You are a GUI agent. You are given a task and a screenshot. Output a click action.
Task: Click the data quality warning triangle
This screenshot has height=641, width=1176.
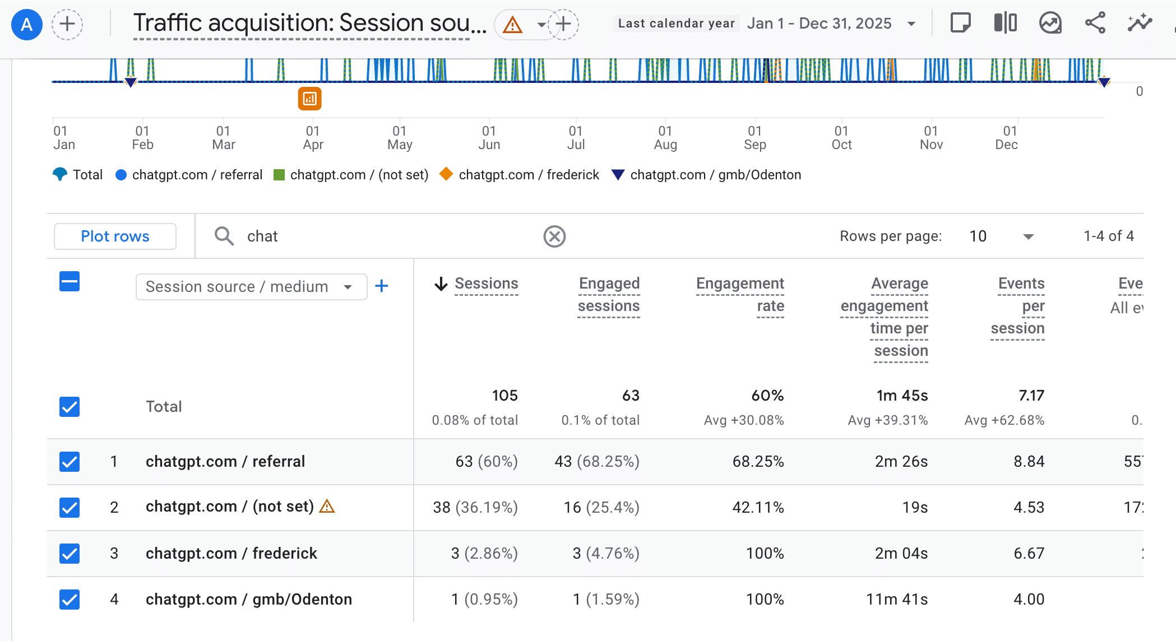pos(512,25)
